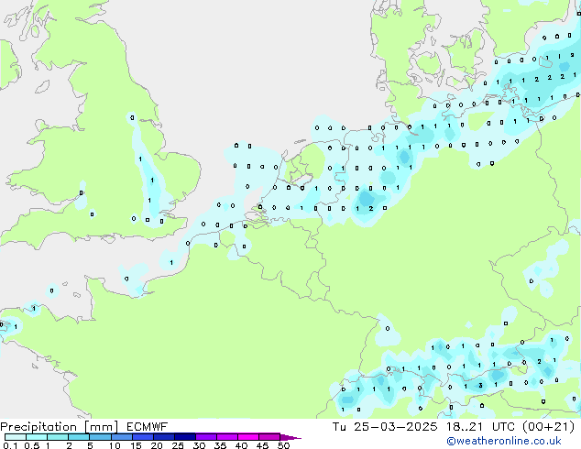581x449 pixels.
Task: Pick the 45–50 mm legend color swatch
Action: tap(269, 437)
